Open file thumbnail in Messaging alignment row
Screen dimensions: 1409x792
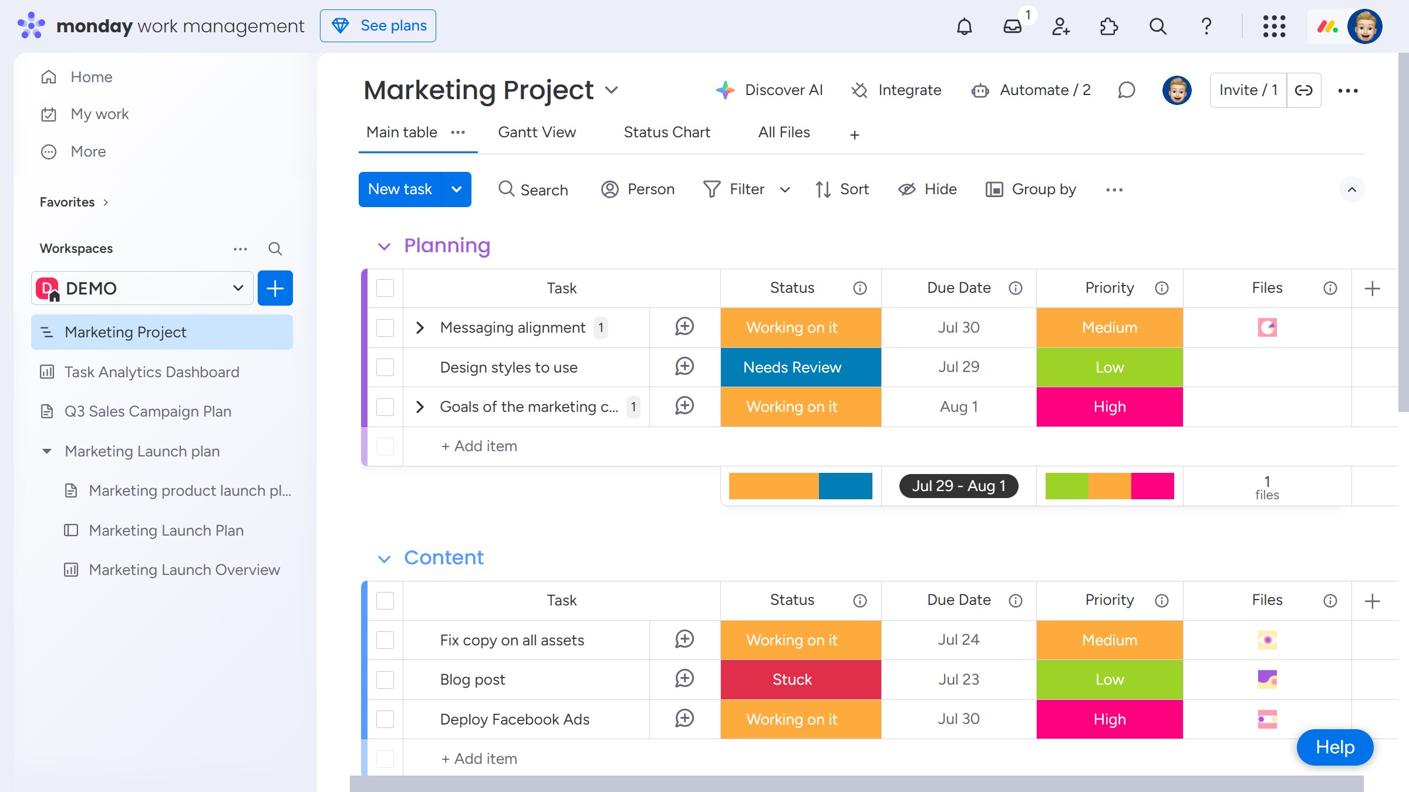coord(1267,327)
